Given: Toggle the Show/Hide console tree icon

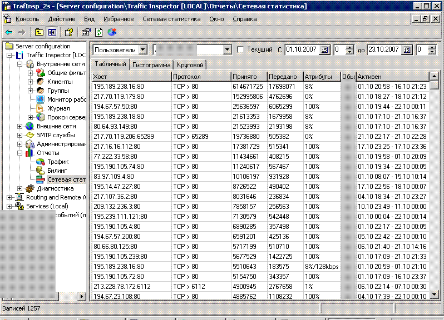Looking at the screenshot, I should click(52, 32).
